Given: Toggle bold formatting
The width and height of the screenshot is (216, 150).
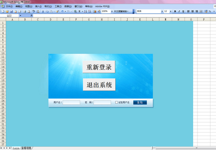Looking at the screenshot, I should pos(175,11).
